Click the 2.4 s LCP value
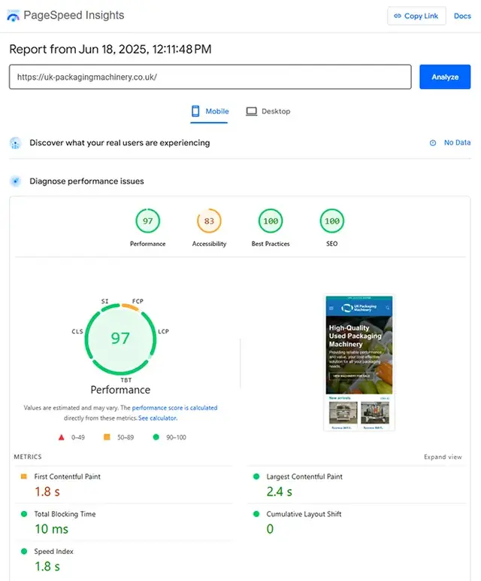The image size is (481, 581). coord(280,491)
